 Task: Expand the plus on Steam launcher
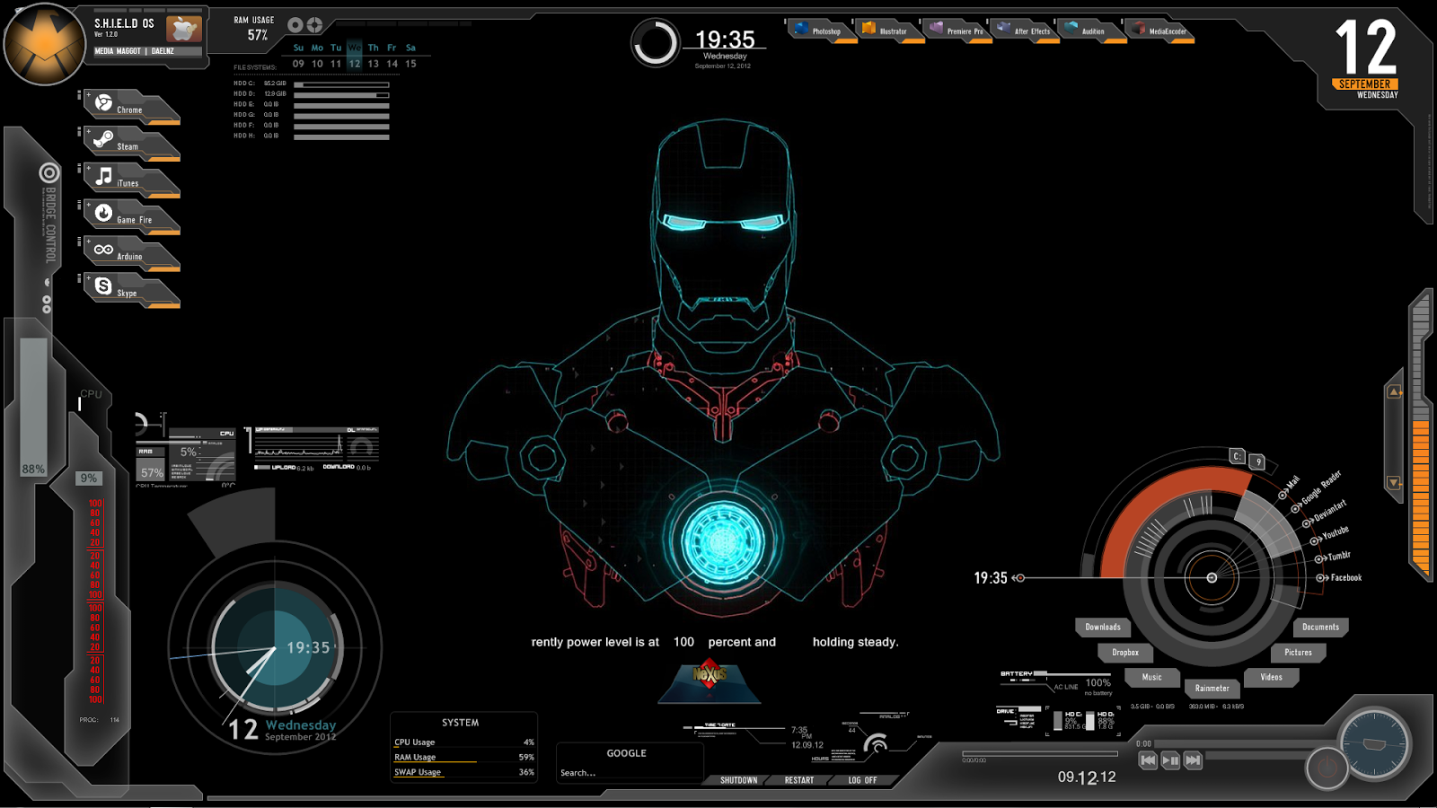coord(88,131)
